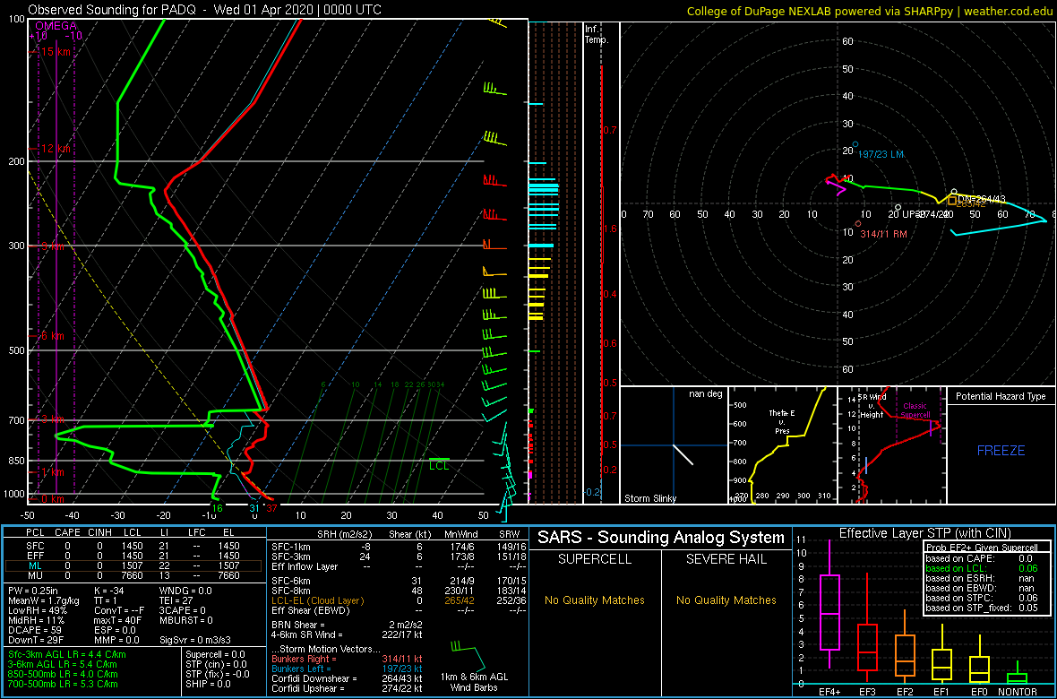This screenshot has width=1057, height=699.
Task: Click the 197/23 LM hodograph label
Action: coord(881,154)
